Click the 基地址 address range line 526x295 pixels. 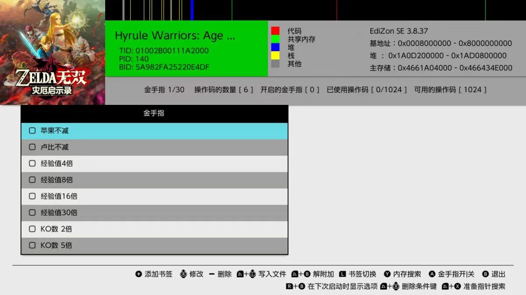(441, 43)
